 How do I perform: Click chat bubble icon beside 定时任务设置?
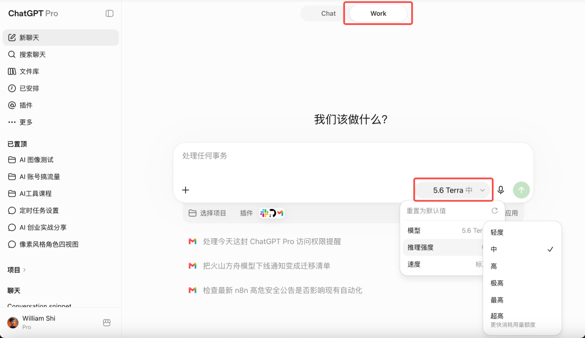click(12, 211)
